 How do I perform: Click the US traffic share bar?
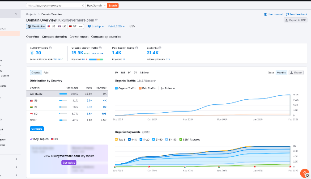[x=63, y=101]
